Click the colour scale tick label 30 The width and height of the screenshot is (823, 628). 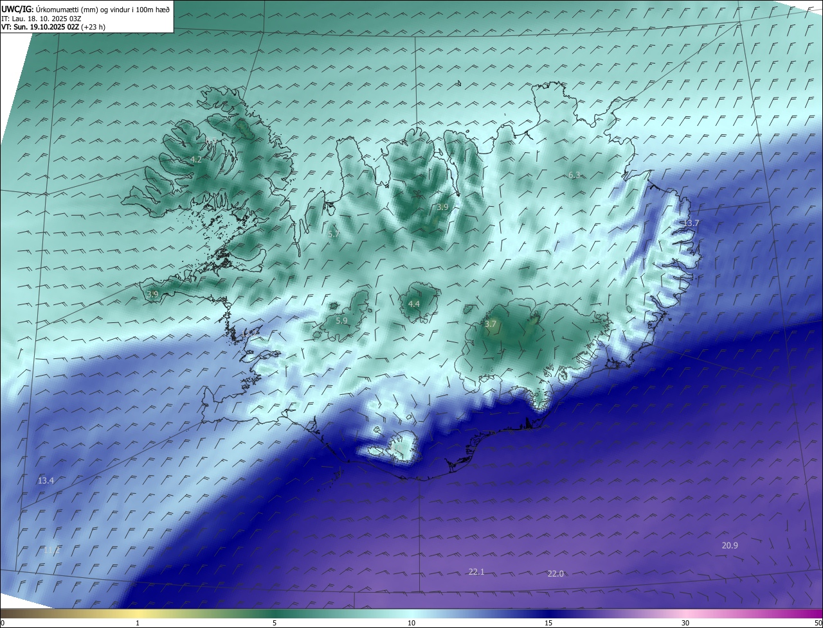pos(685,623)
